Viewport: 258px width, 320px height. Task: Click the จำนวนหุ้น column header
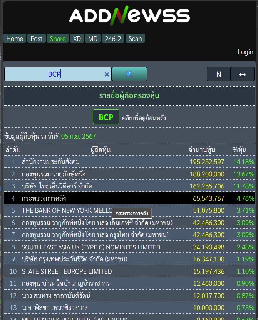(x=202, y=150)
